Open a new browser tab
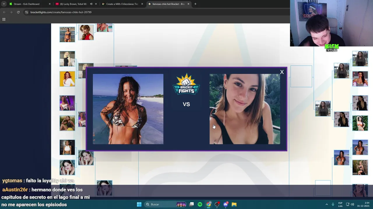 [x=195, y=4]
